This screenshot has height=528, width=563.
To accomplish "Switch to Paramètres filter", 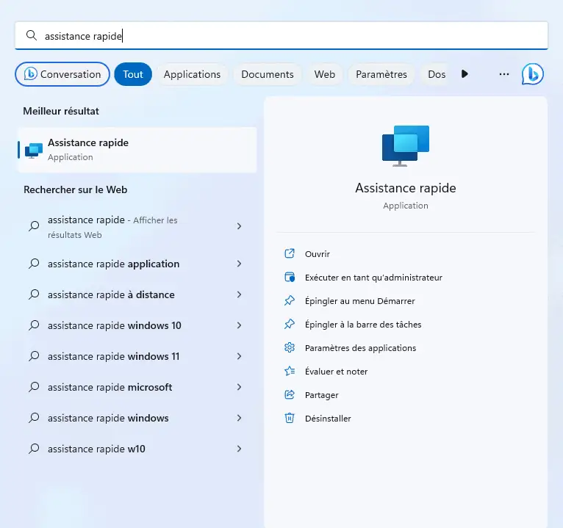I will (x=381, y=74).
